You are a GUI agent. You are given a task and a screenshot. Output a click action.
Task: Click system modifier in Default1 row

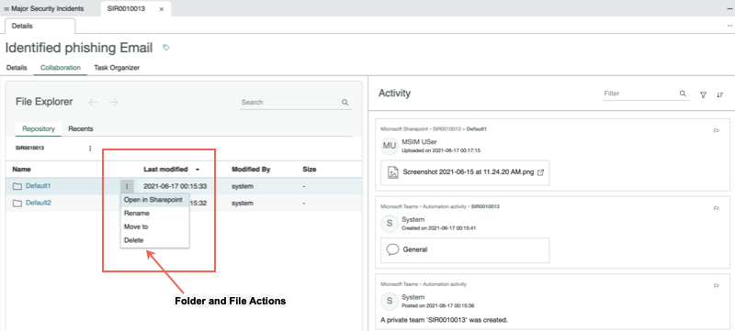[243, 186]
